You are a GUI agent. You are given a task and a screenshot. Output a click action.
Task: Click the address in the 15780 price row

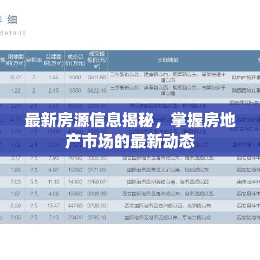(168, 170)
